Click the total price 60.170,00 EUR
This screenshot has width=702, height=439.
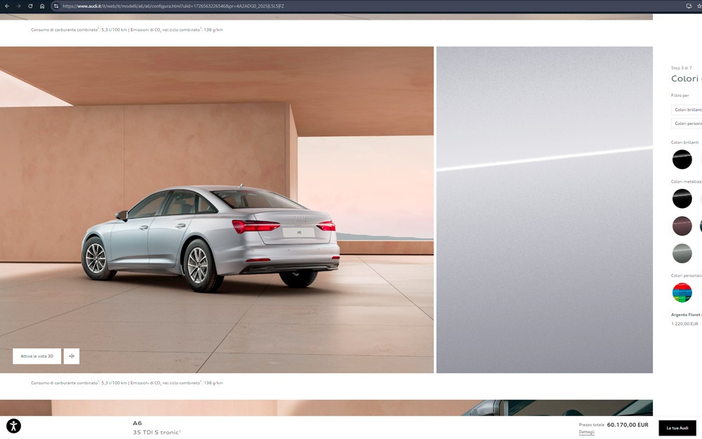click(627, 425)
